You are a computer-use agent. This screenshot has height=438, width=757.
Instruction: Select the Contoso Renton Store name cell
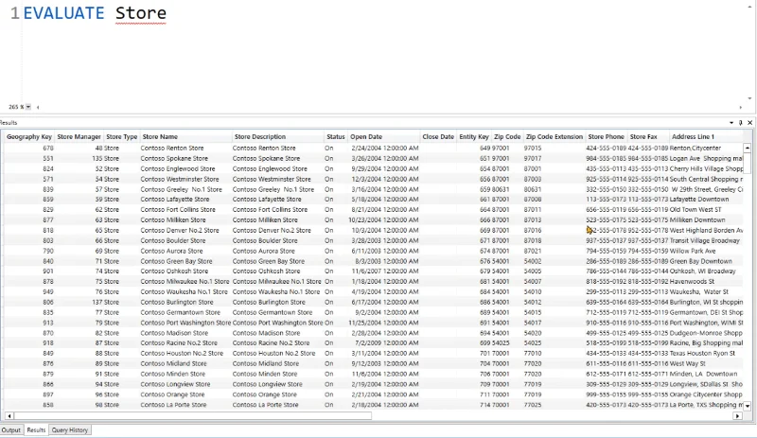(x=185, y=149)
